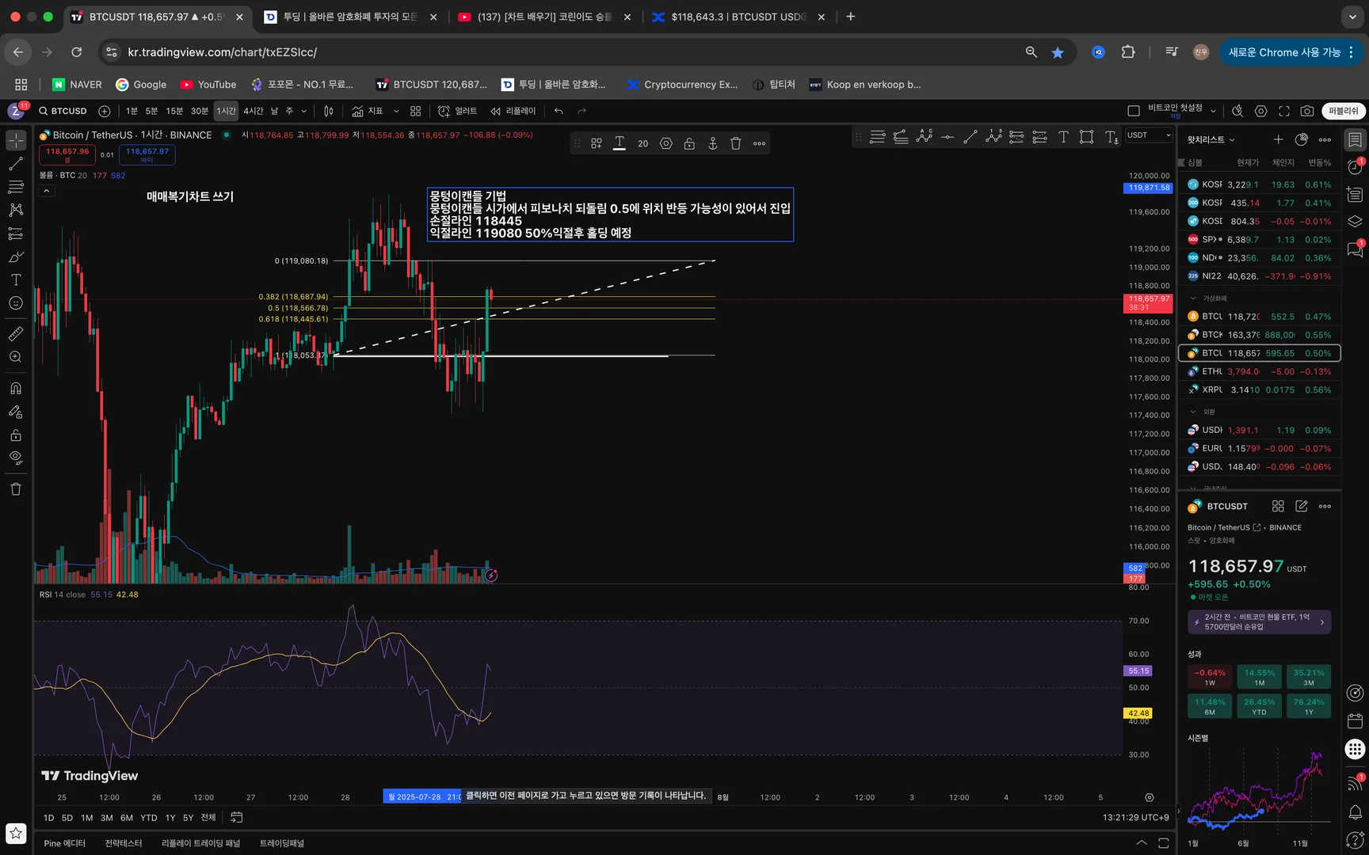
Task: Delete selected drawing via floating trash
Action: point(736,143)
